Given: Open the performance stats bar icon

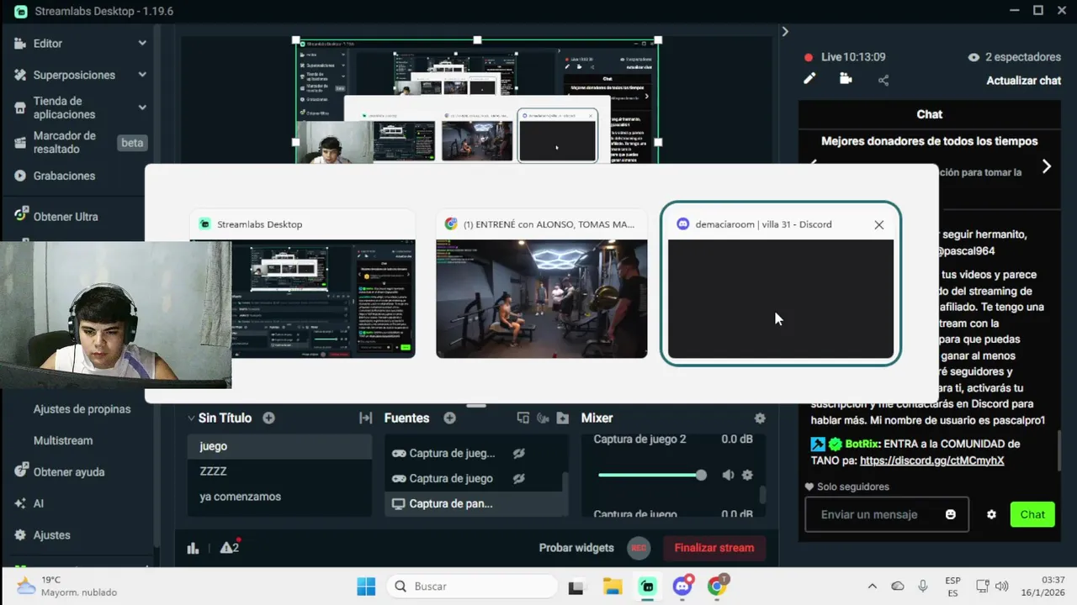Looking at the screenshot, I should [x=193, y=548].
